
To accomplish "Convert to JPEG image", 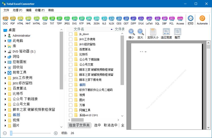I will [x=67, y=20].
